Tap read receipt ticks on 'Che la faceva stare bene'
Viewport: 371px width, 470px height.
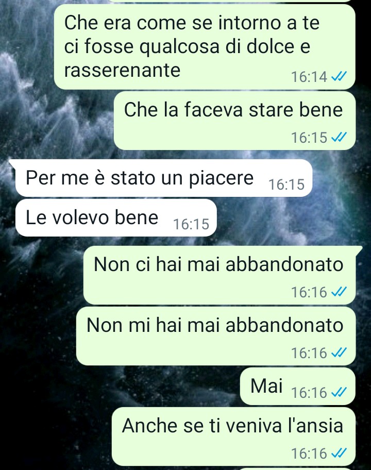[x=339, y=137]
